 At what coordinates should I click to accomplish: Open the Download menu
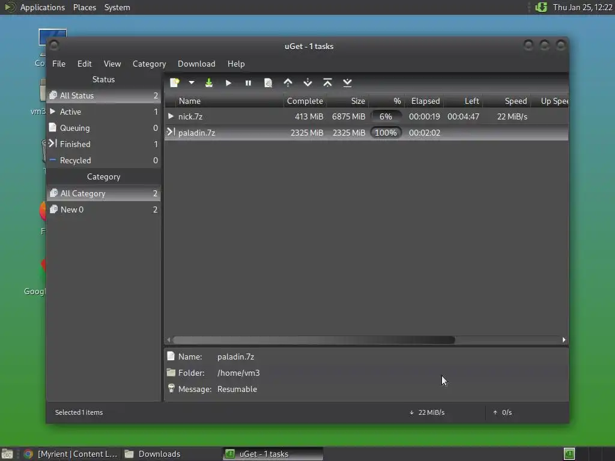pos(196,64)
